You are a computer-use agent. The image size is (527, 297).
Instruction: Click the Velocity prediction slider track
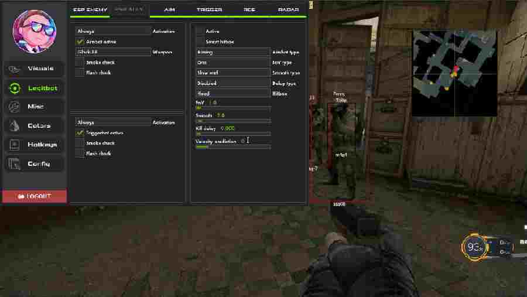233,147
